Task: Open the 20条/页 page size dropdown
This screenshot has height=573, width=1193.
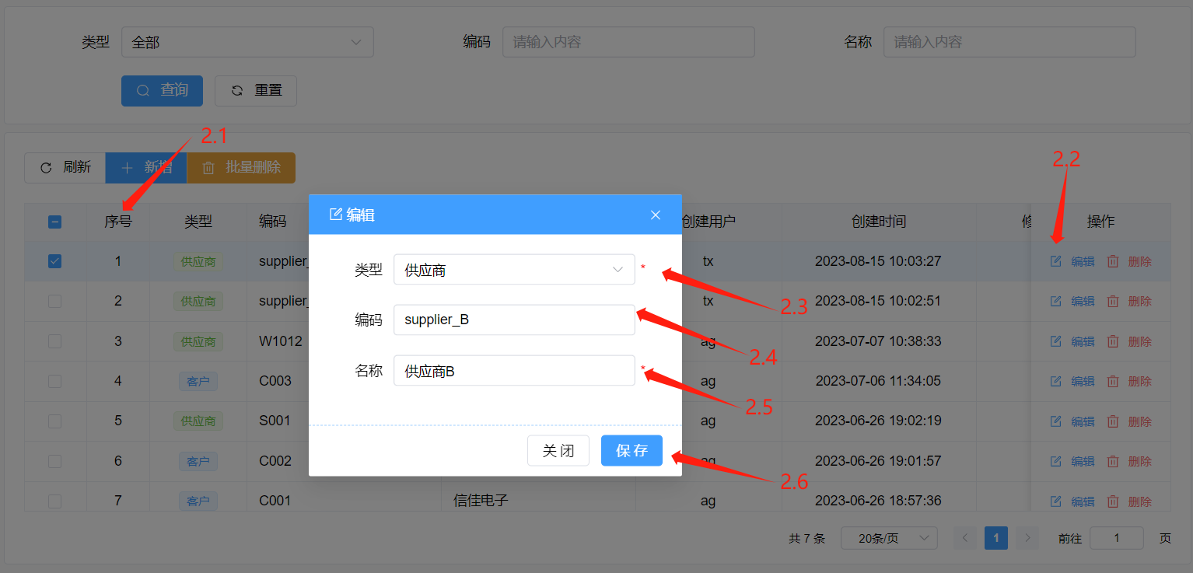Action: (x=888, y=538)
